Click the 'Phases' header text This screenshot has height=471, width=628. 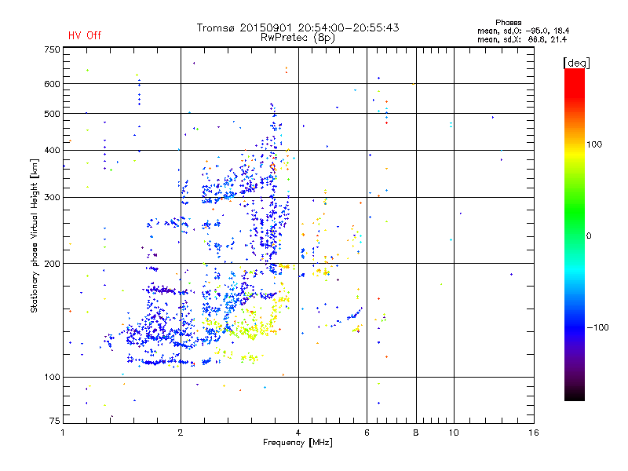pos(508,23)
